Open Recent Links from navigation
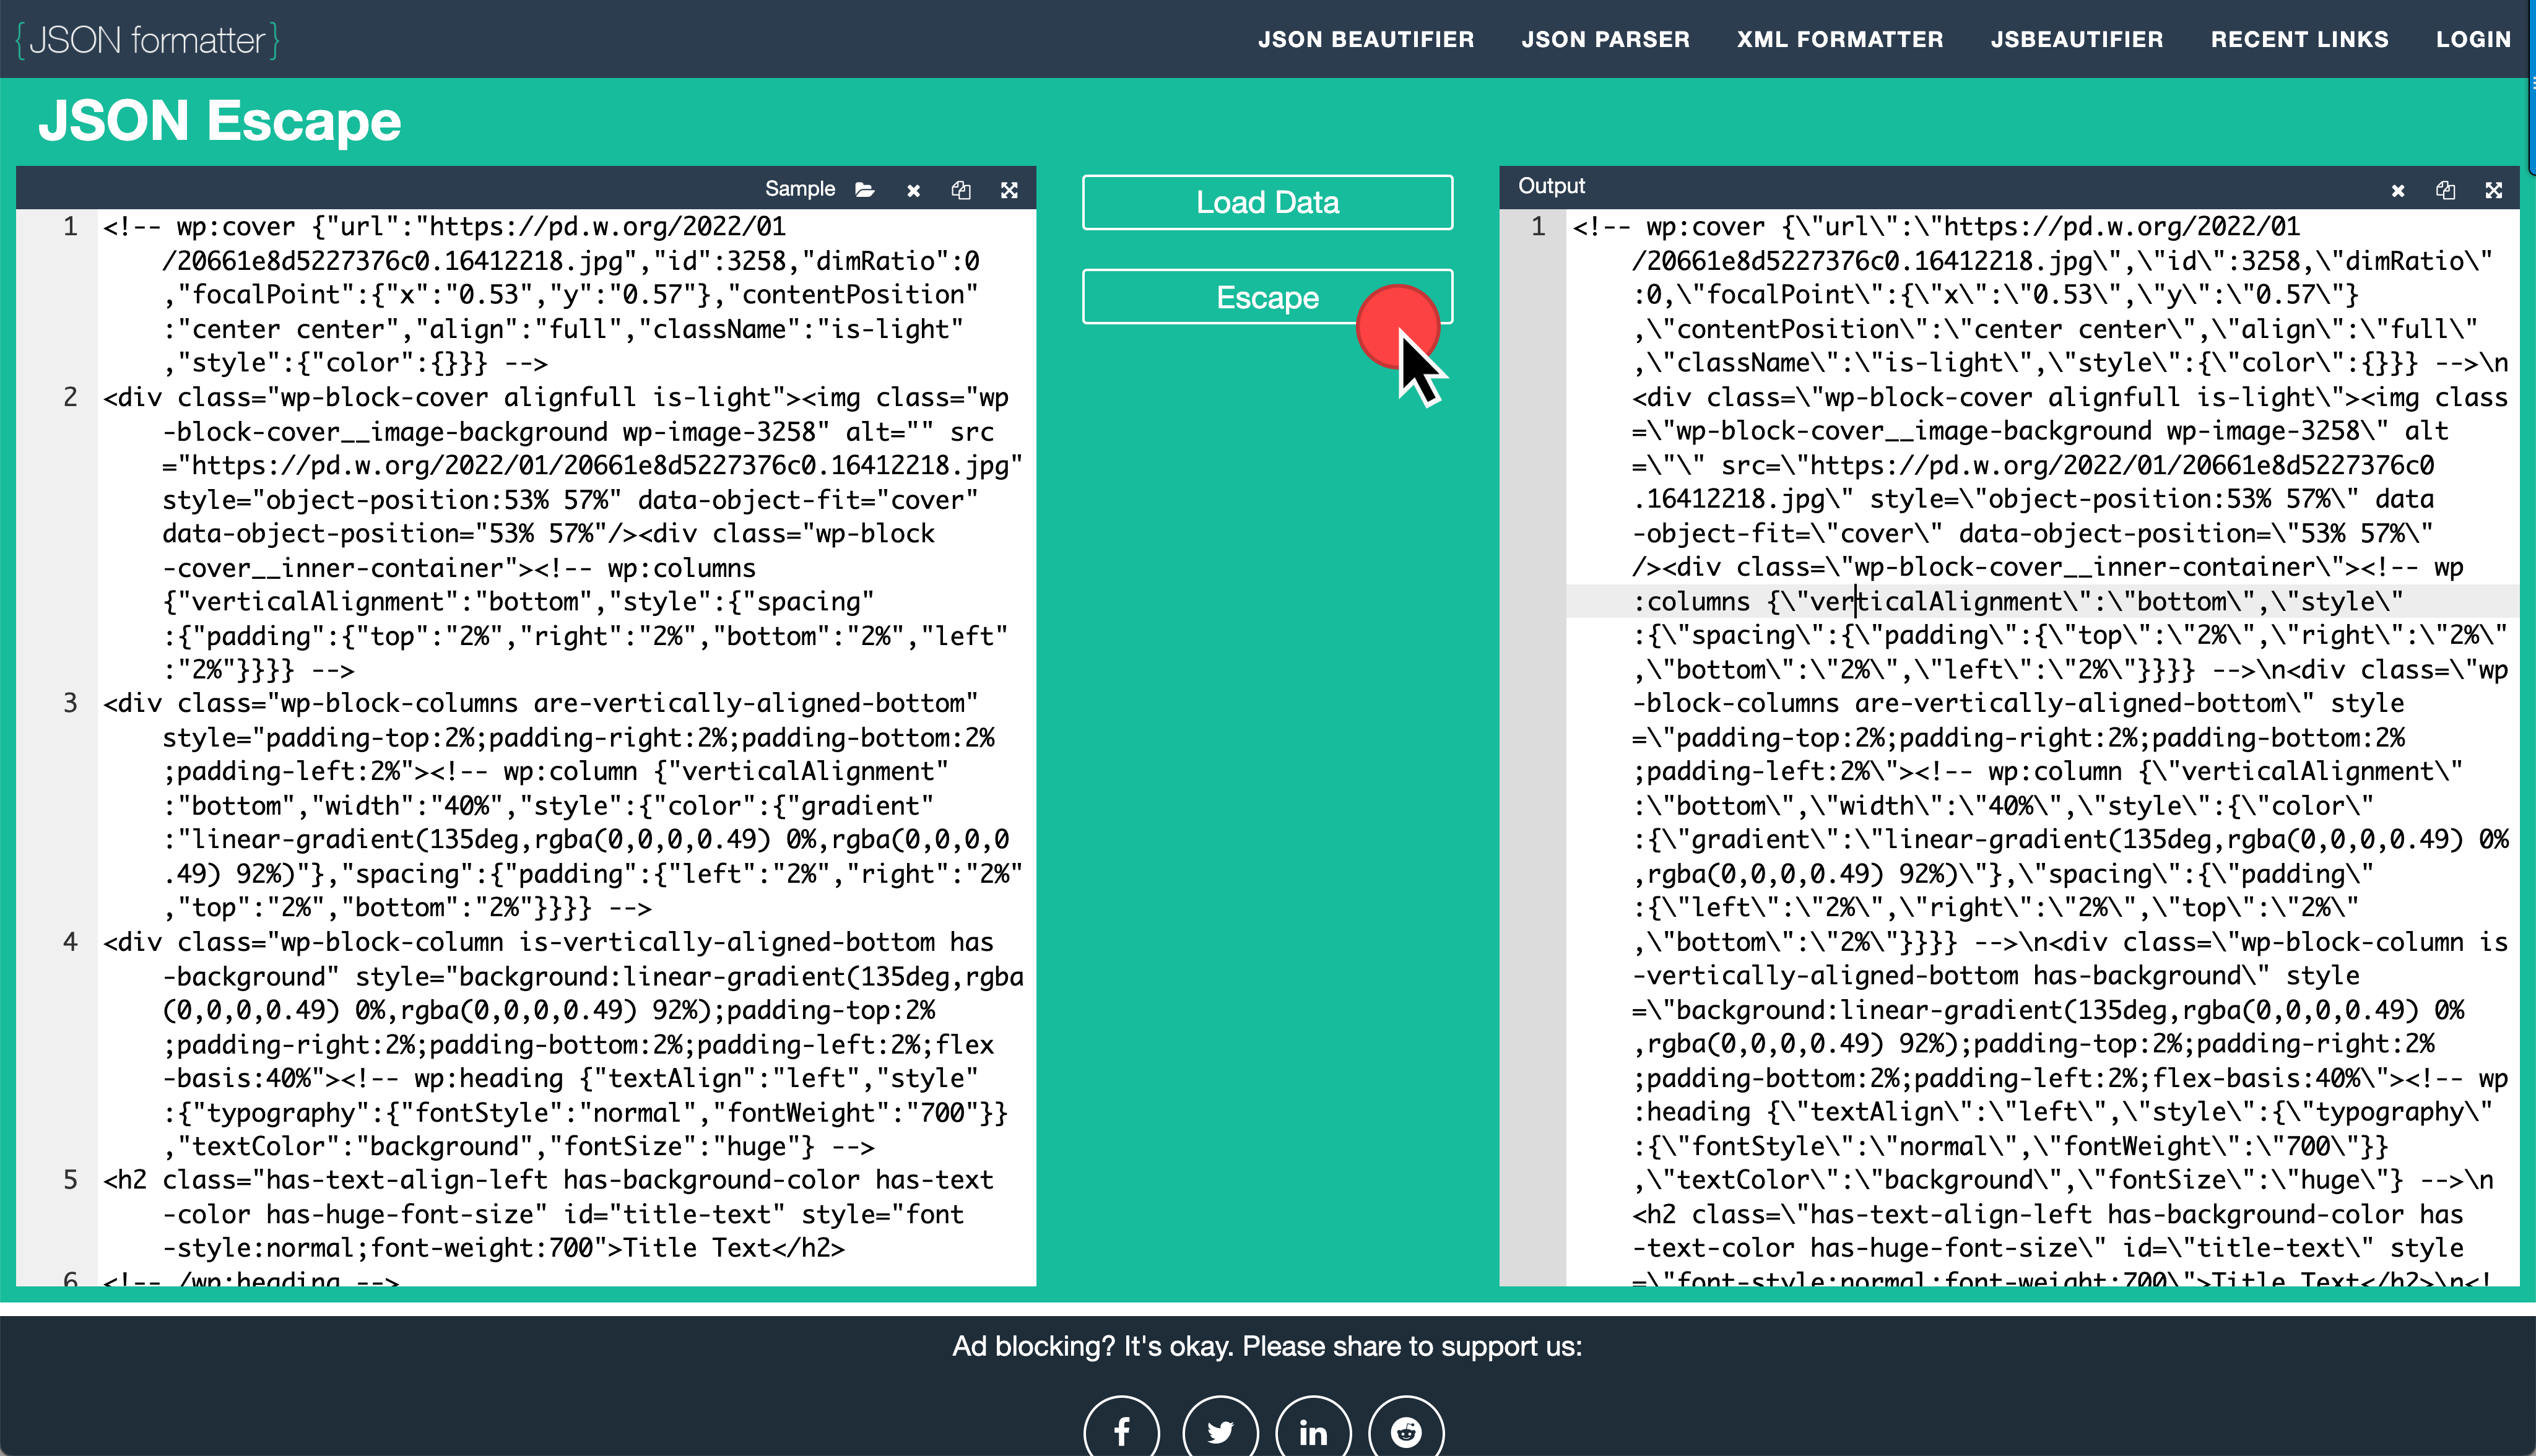Screen dimensions: 2536x1456 pyautogui.click(x=2299, y=39)
